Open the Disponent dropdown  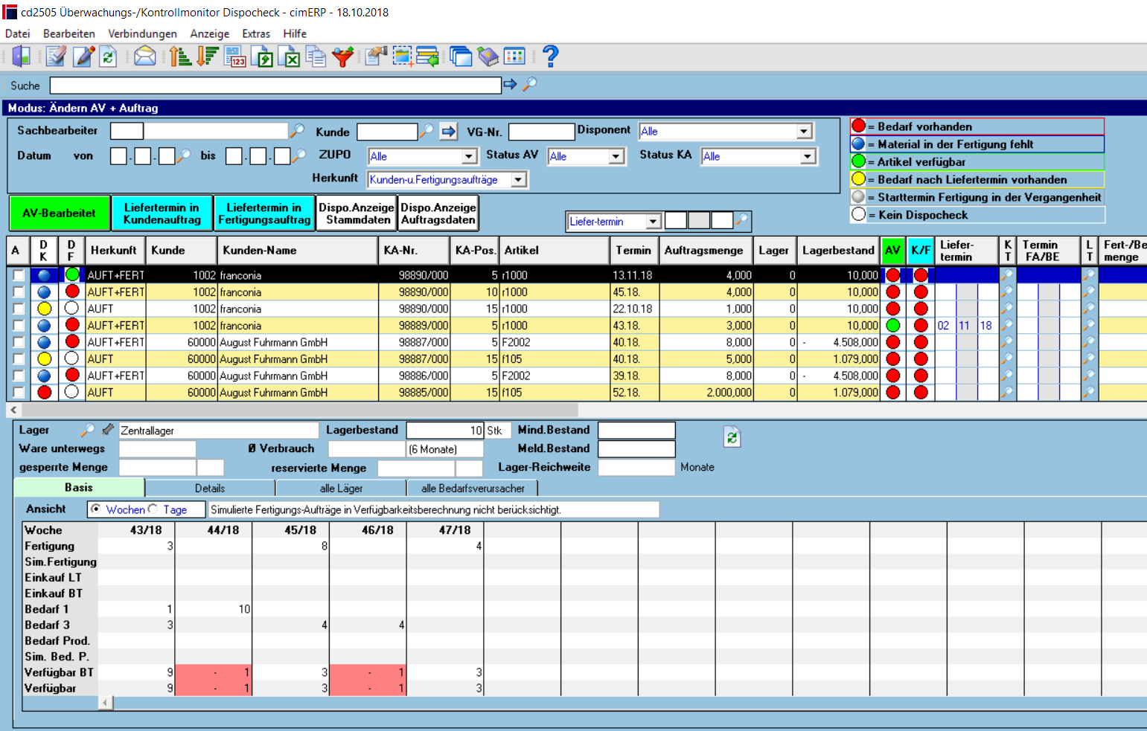coord(803,132)
